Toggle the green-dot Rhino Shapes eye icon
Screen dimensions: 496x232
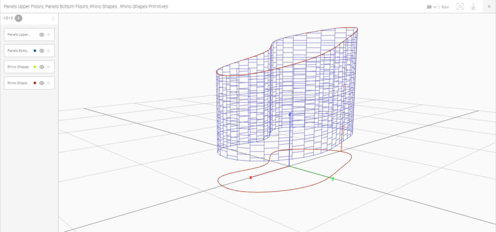click(x=42, y=67)
